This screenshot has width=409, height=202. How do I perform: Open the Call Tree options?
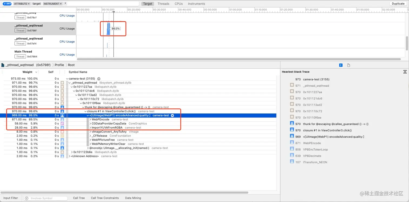[x=79, y=198]
